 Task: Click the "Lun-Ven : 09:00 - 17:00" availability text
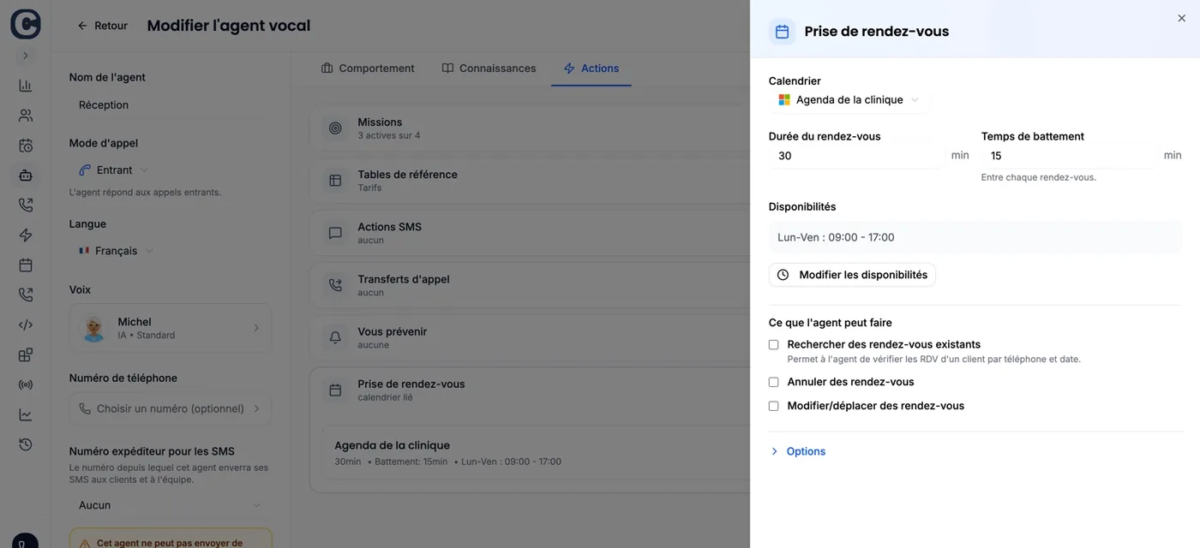point(836,237)
